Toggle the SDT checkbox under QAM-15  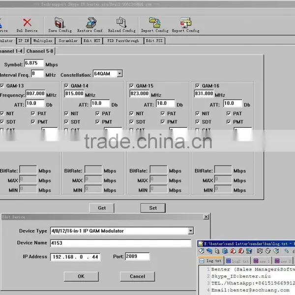click(131, 122)
